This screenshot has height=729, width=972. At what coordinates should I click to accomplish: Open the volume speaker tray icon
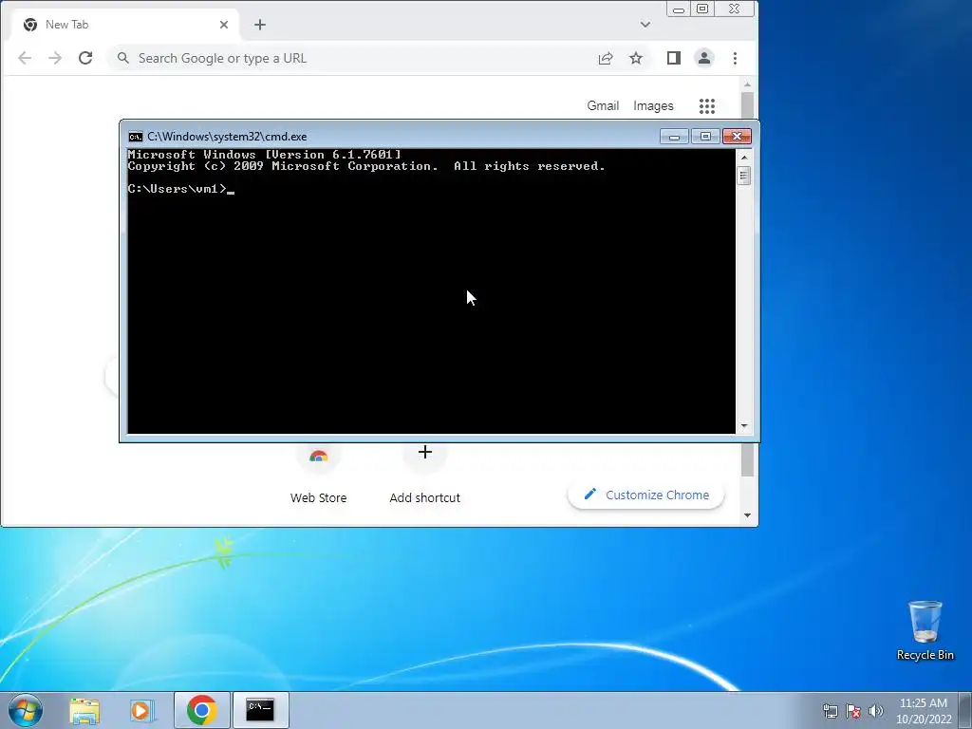876,711
